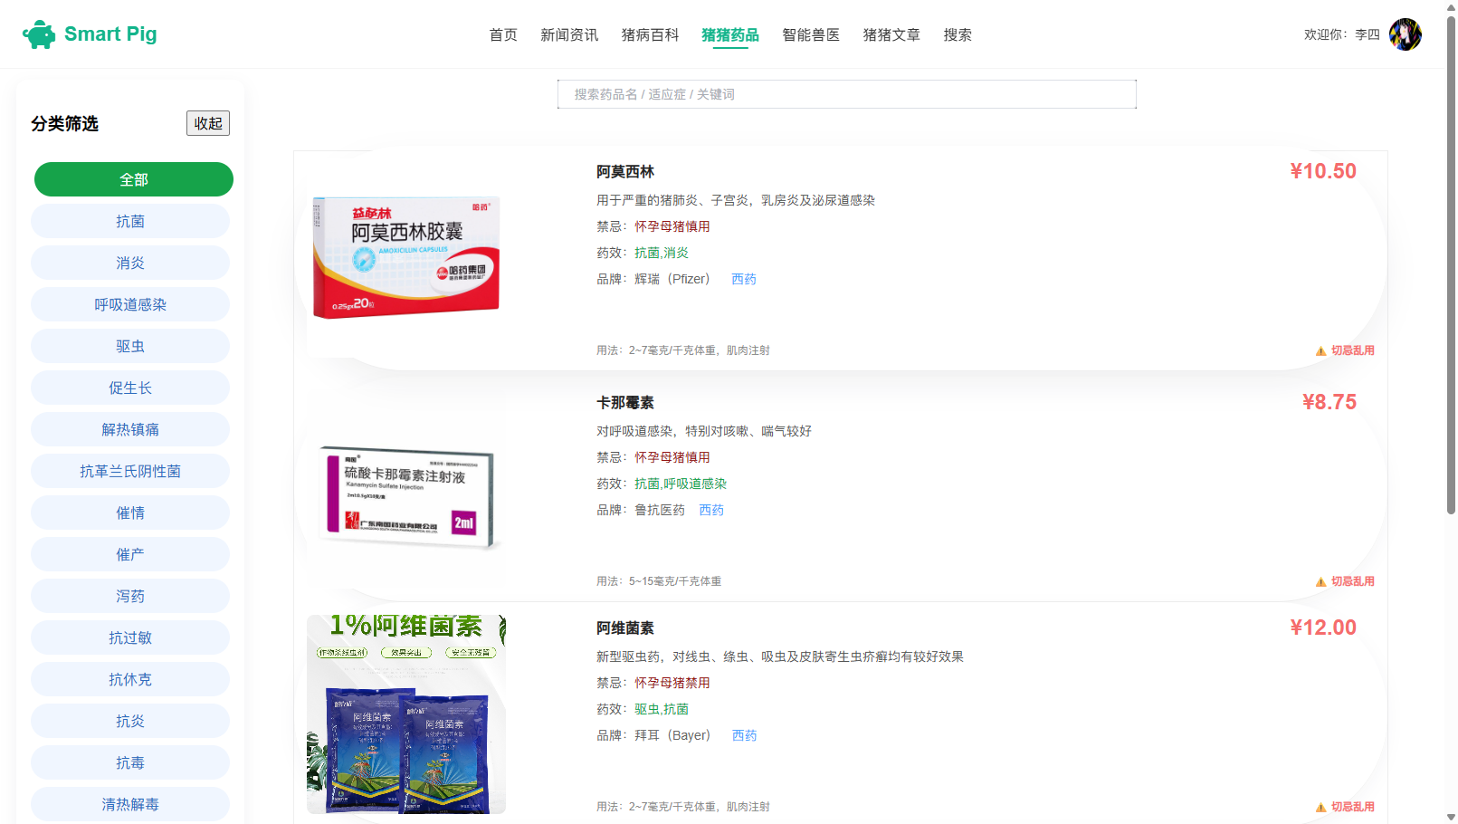This screenshot has height=824, width=1458.
Task: Filter by the 泻药 category
Action: click(130, 596)
